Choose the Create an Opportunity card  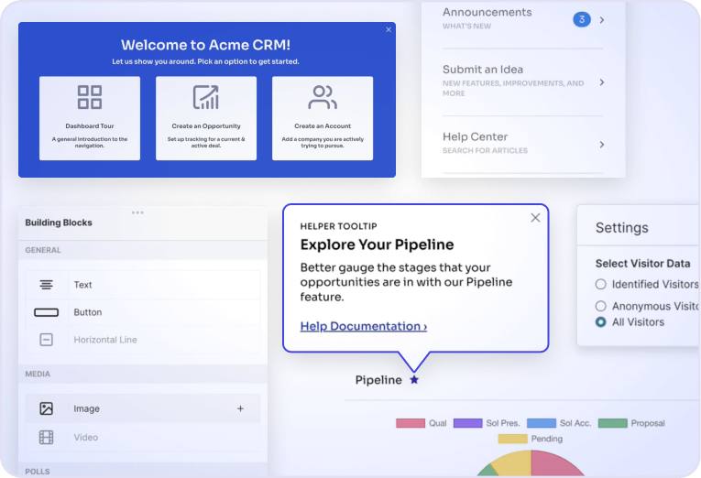pyautogui.click(x=206, y=118)
